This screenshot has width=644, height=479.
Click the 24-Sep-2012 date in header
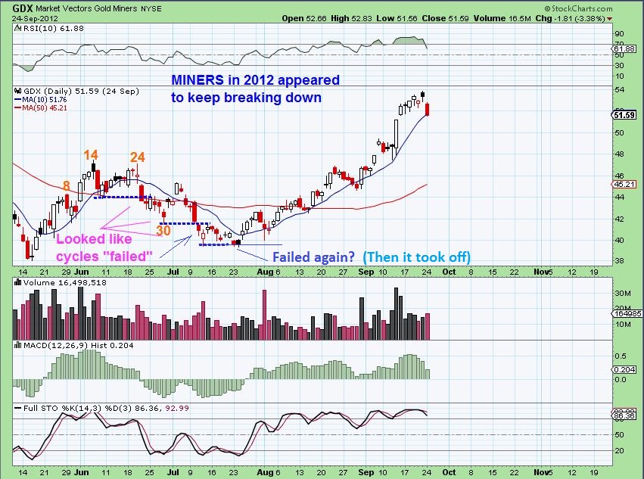pos(35,18)
